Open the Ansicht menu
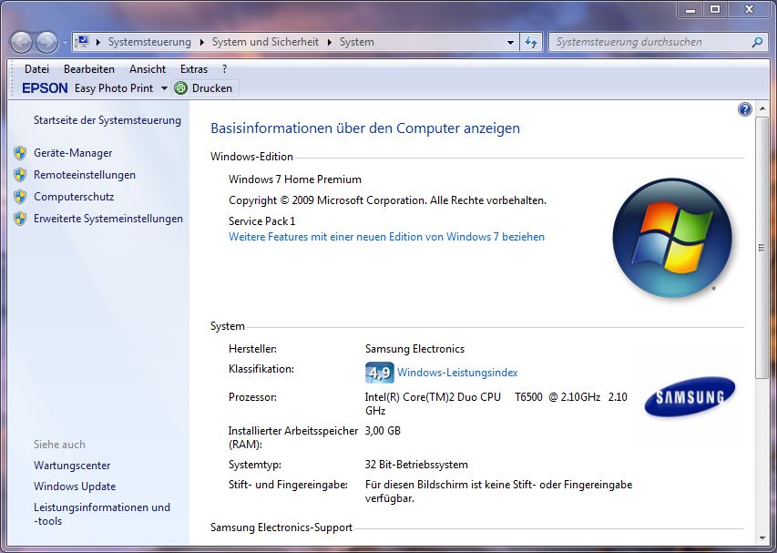The image size is (777, 553). click(148, 69)
